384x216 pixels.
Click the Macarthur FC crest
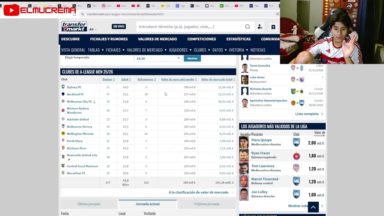[x=63, y=173]
